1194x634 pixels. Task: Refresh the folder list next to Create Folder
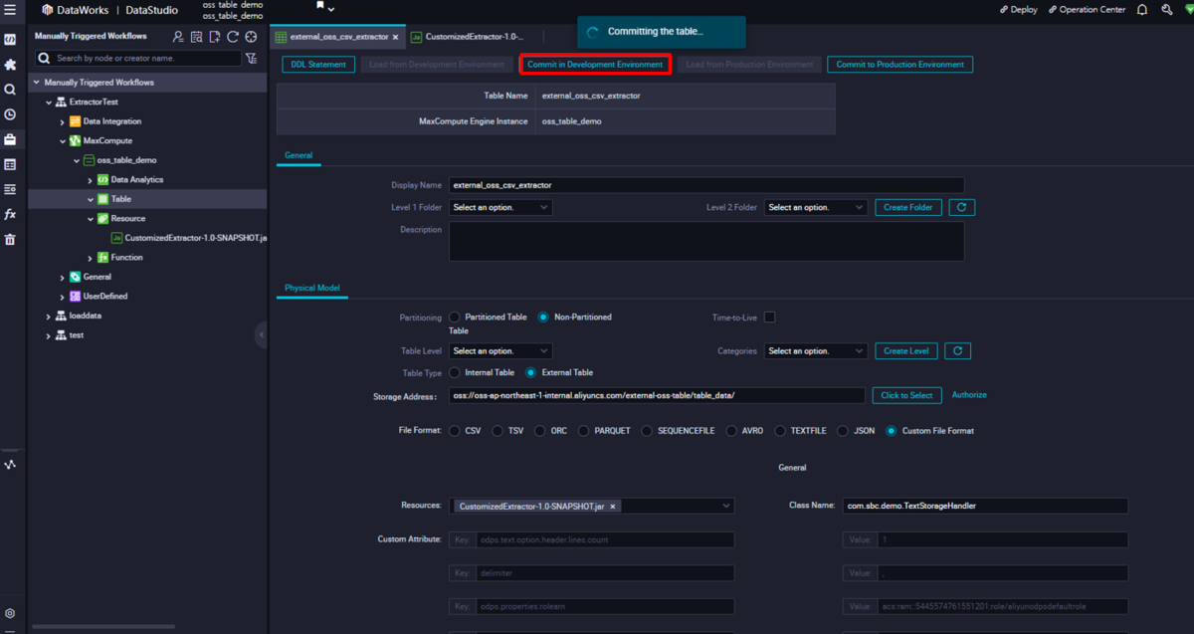click(x=962, y=207)
